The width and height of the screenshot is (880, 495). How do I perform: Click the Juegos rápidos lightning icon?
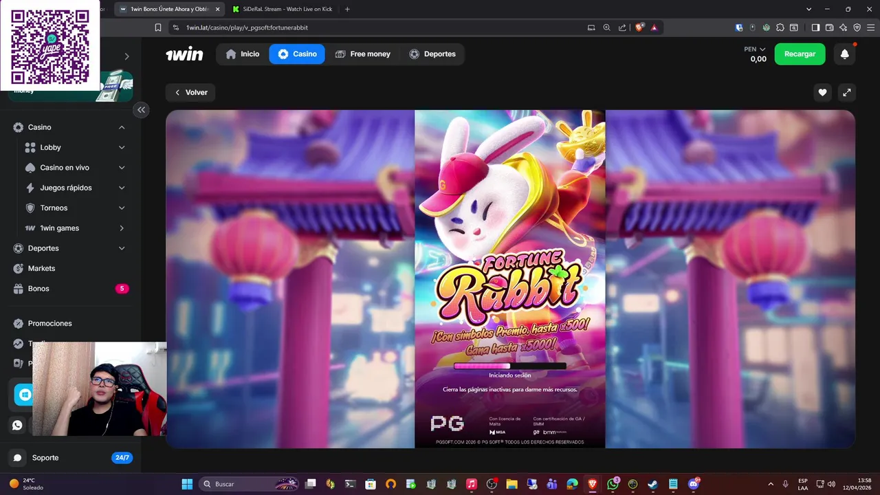click(x=30, y=188)
